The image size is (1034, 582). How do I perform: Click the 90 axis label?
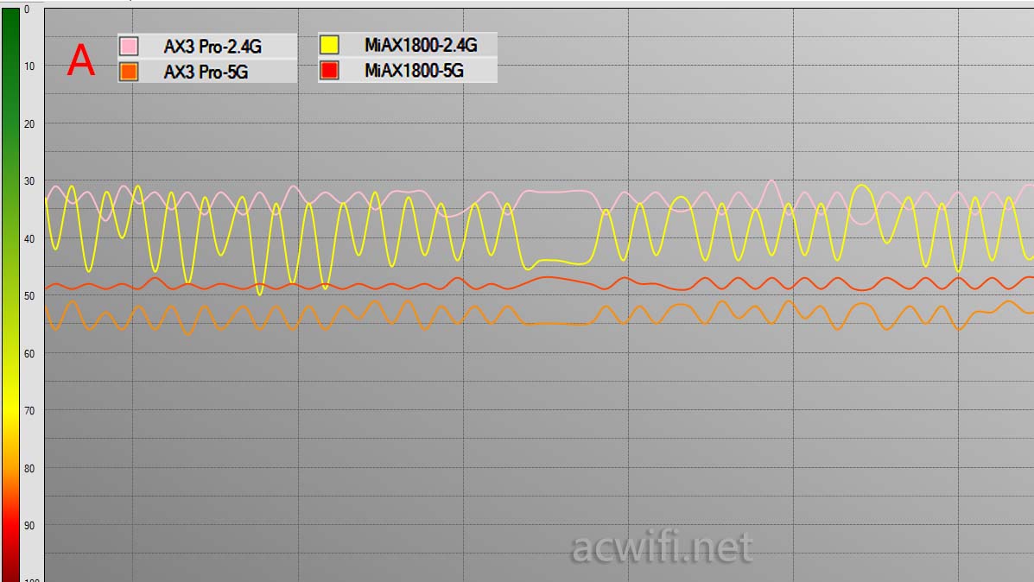click(x=29, y=525)
